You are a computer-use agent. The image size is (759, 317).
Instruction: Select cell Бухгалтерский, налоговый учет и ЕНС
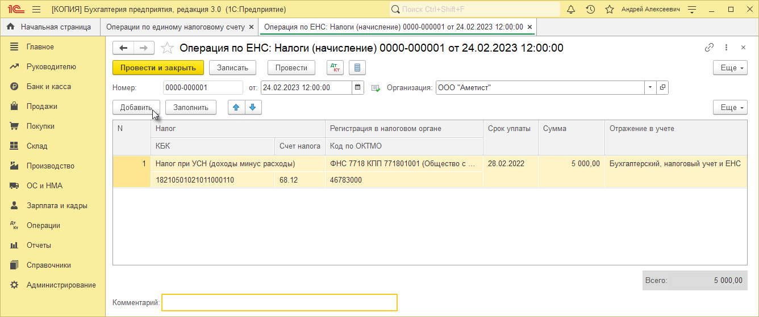[x=675, y=163]
